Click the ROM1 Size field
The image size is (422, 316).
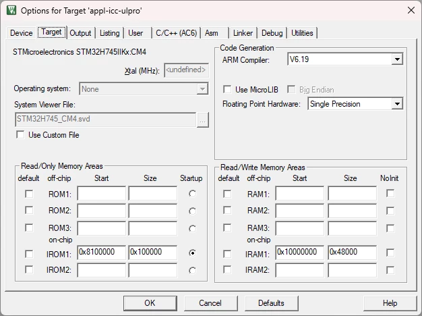153,193
